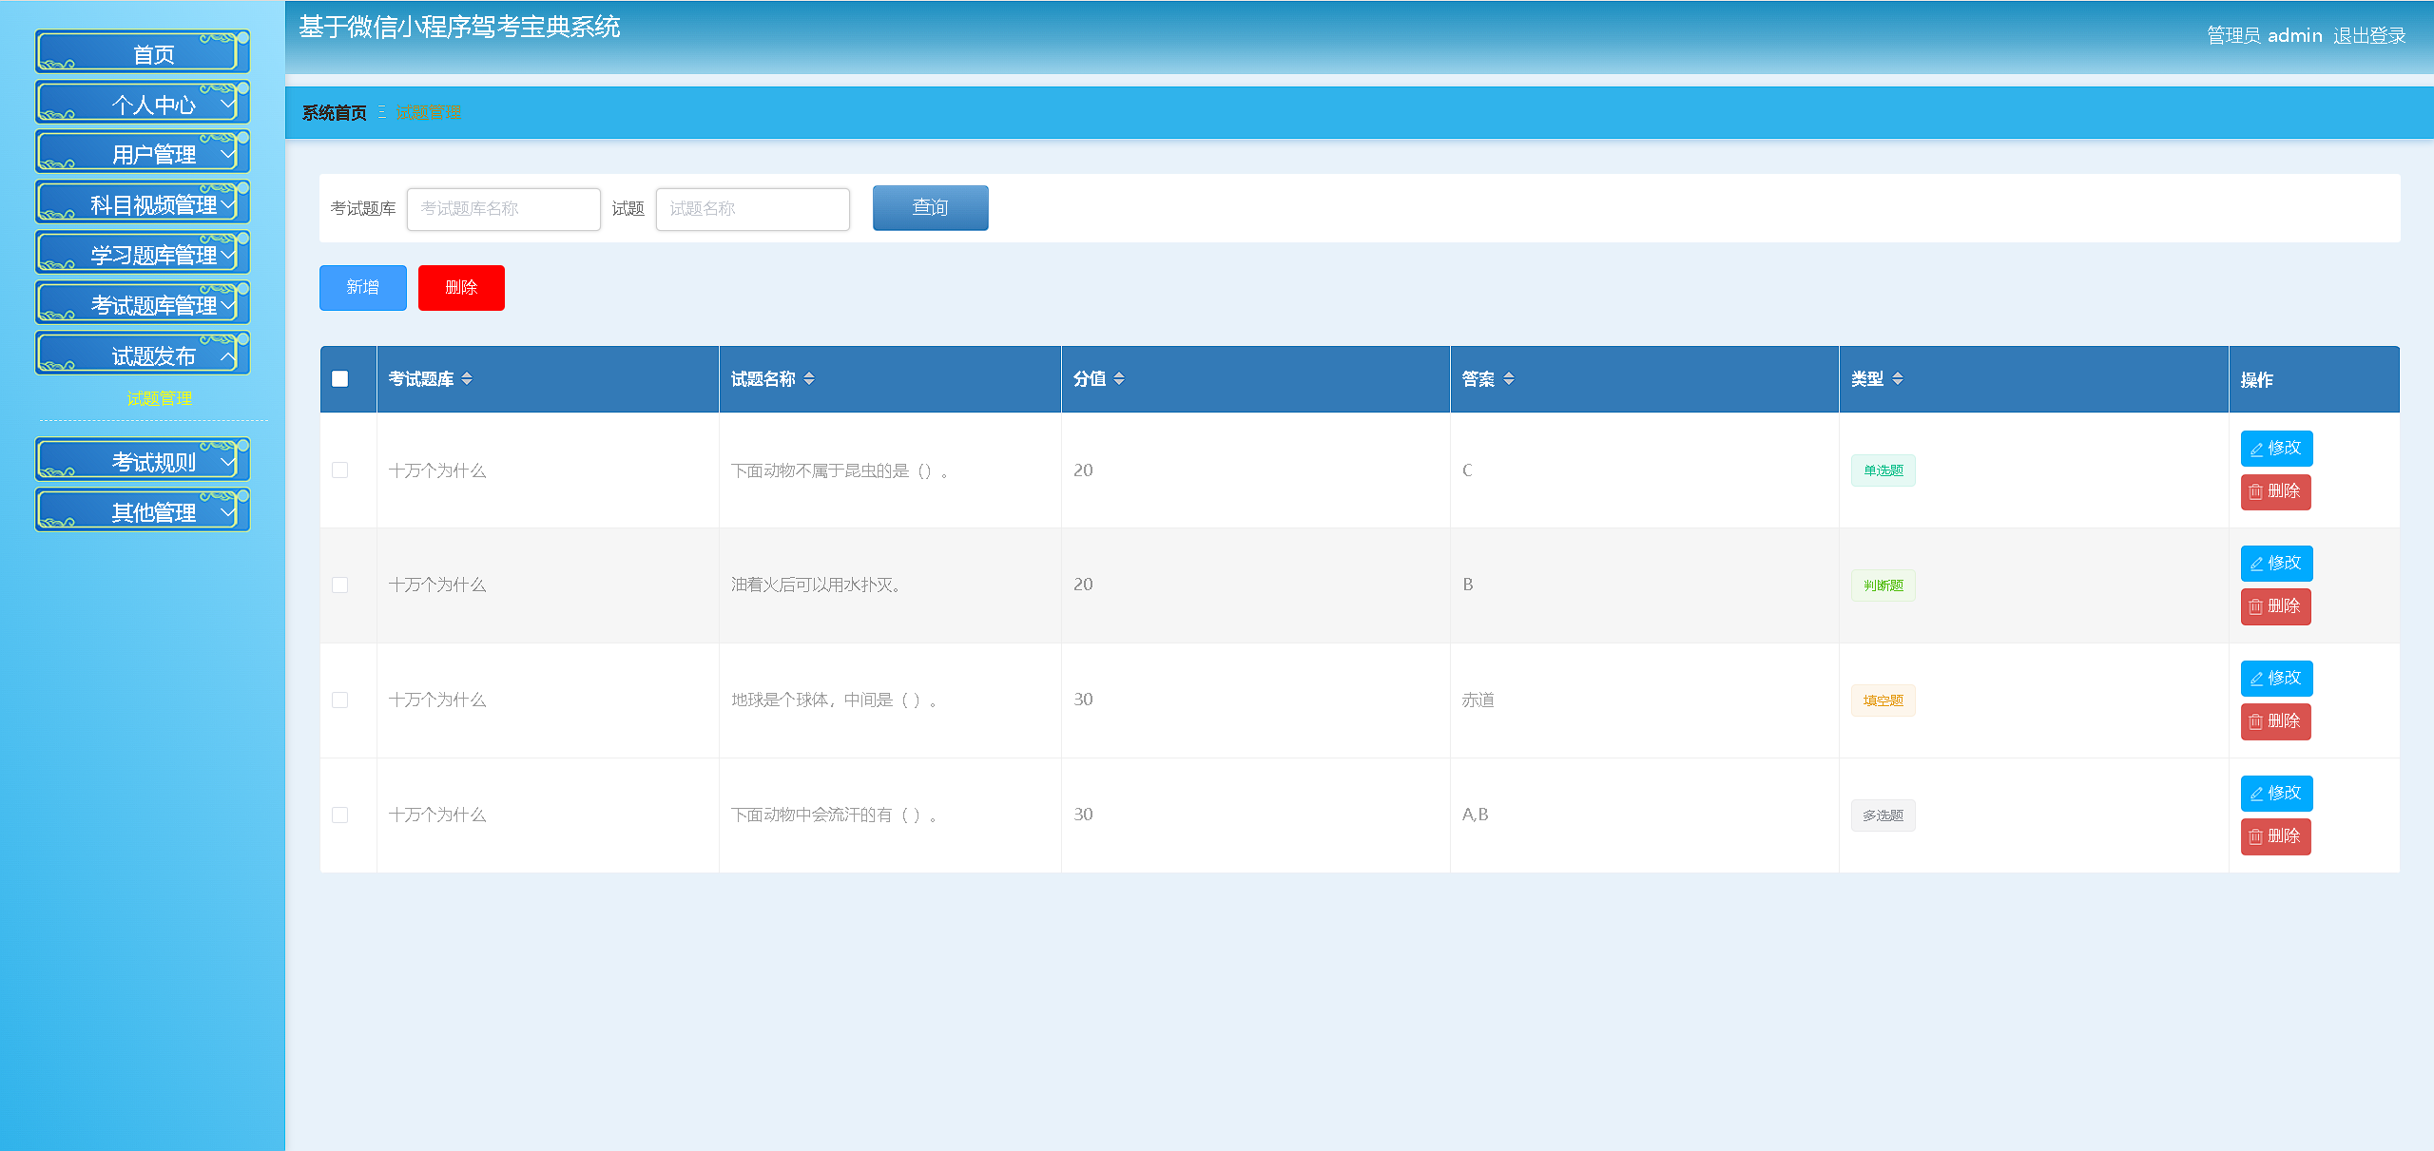This screenshot has height=1151, width=2434.
Task: Delete the multi-choice A,B question row
Action: click(2275, 836)
